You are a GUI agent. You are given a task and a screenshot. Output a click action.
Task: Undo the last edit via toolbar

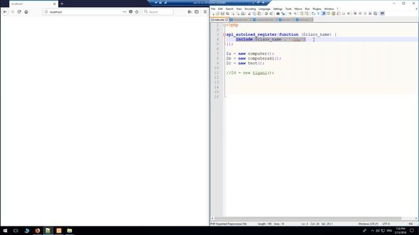pos(266,13)
